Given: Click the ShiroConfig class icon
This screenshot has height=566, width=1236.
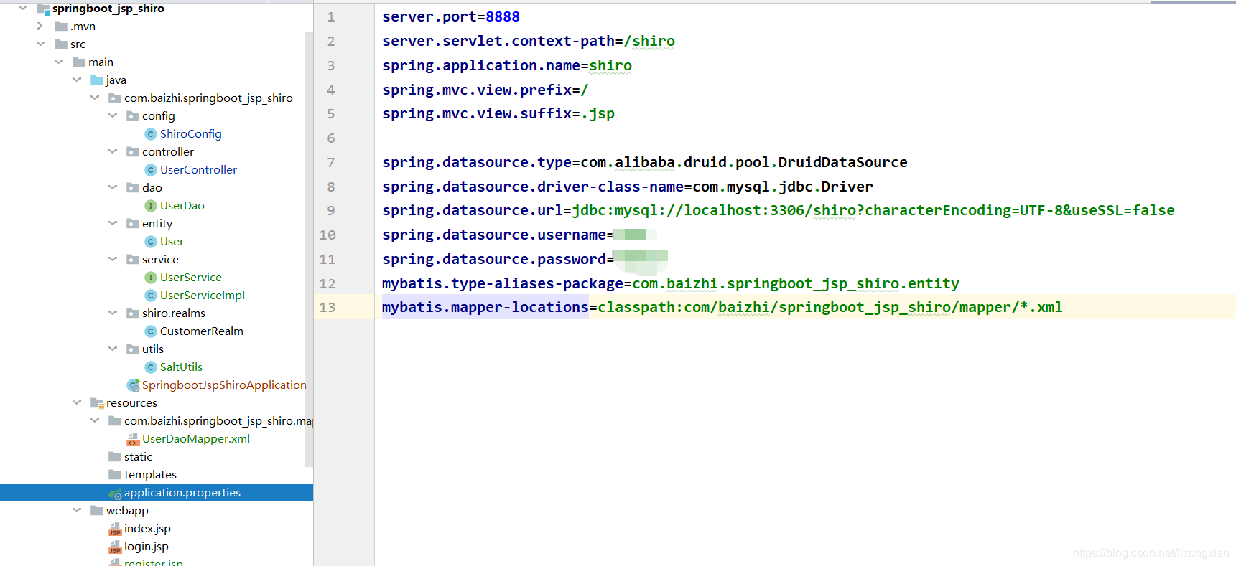Looking at the screenshot, I should coord(151,134).
